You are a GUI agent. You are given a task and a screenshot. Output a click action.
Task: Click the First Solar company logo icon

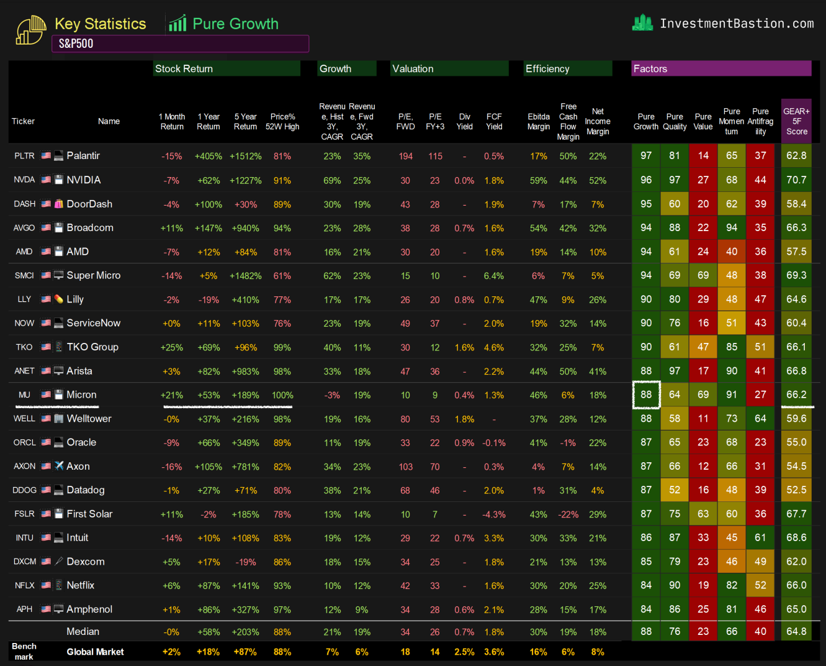pyautogui.click(x=59, y=514)
